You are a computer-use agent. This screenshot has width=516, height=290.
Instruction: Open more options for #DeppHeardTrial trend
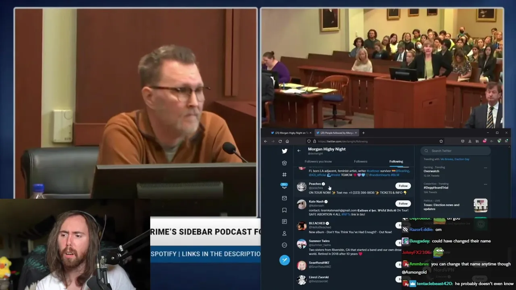click(x=485, y=184)
